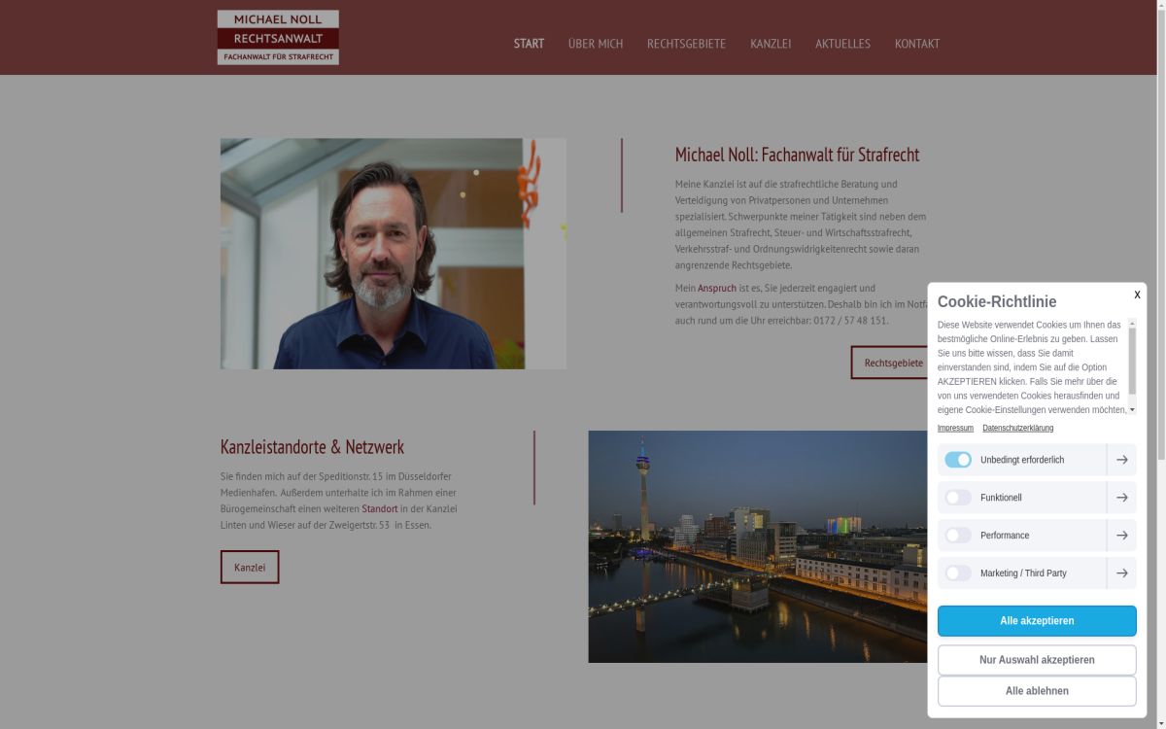
Task: Close the cookie dialog with X
Action: pos(1137,295)
